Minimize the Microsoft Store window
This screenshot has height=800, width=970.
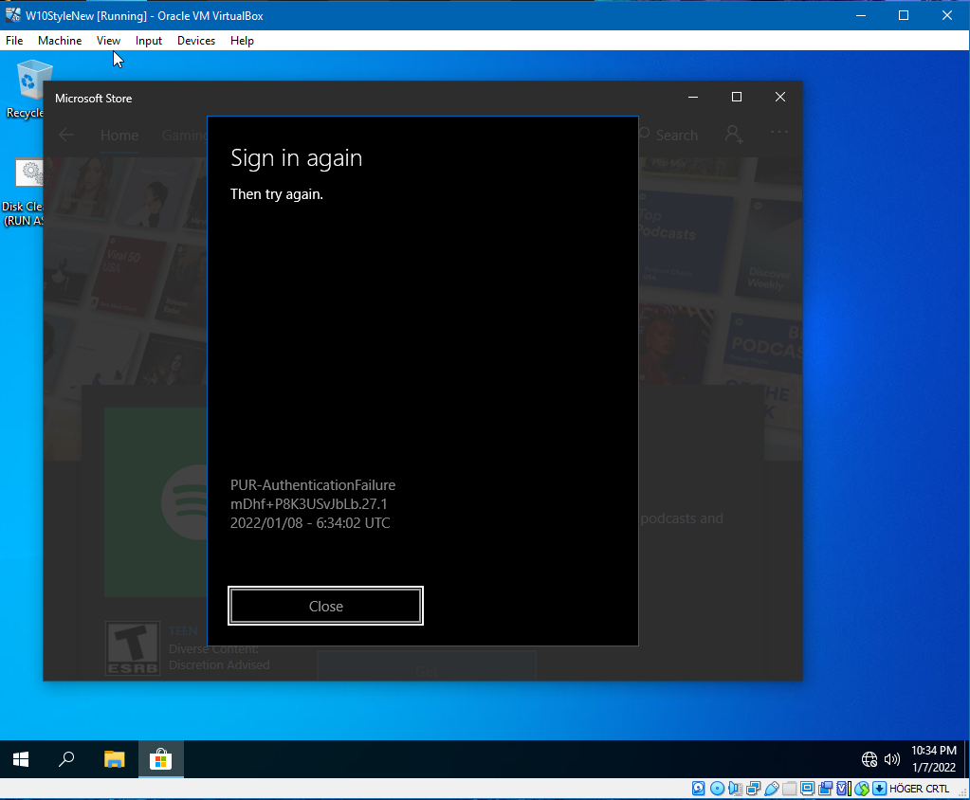[693, 97]
